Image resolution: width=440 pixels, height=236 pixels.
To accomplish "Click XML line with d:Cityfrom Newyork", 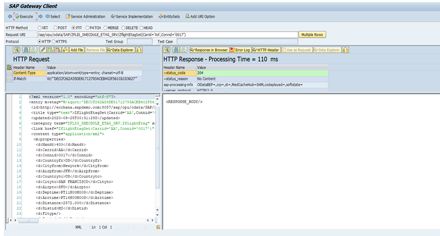I will 72,166.
